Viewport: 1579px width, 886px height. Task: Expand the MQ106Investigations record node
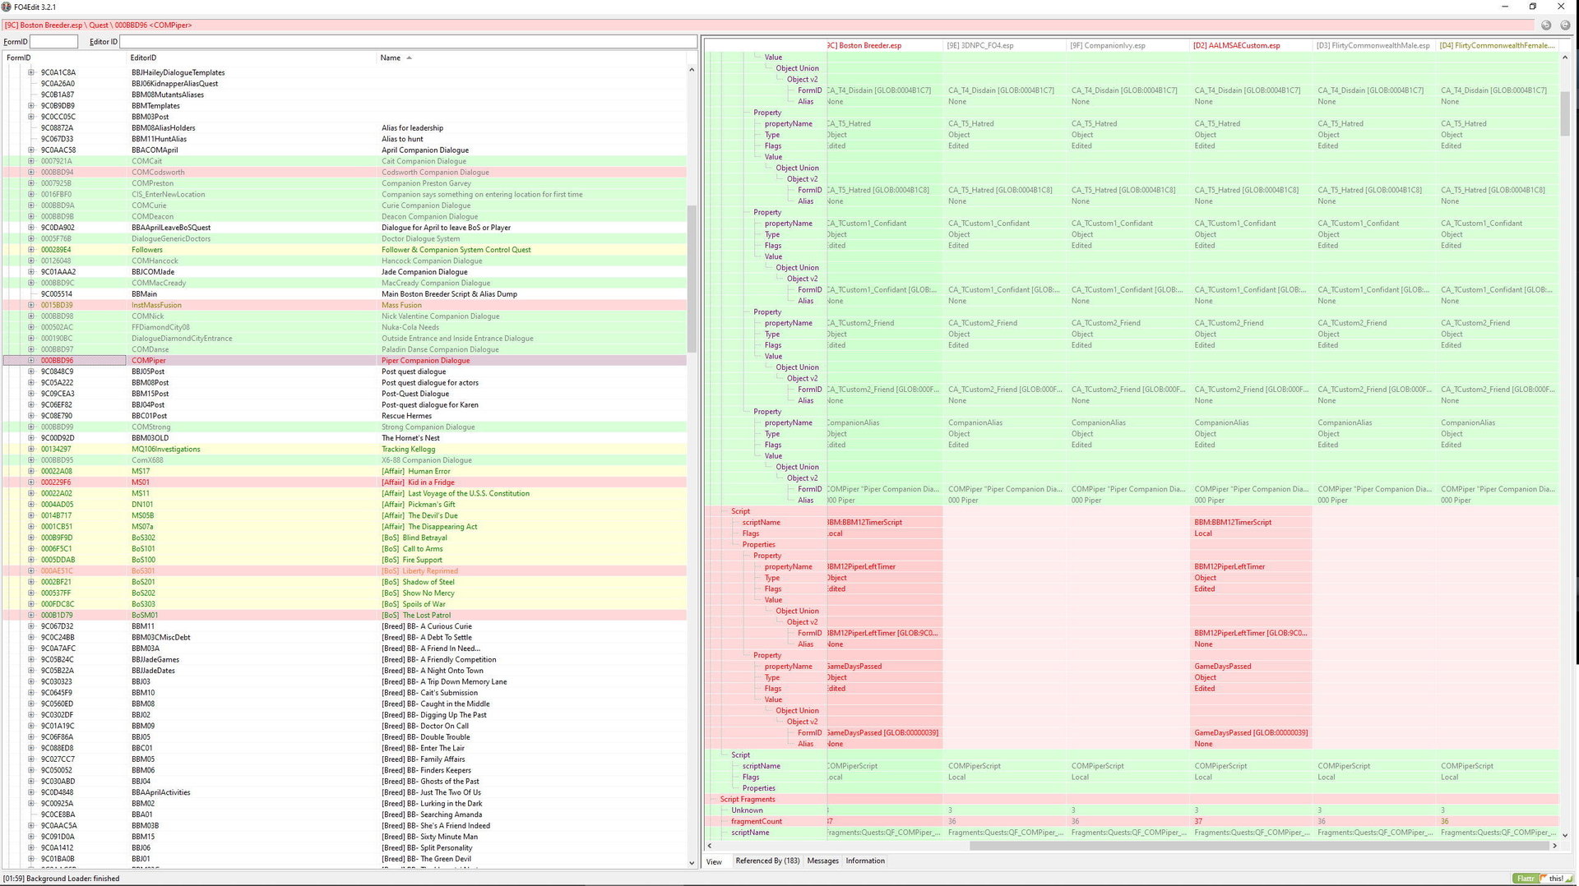31,450
